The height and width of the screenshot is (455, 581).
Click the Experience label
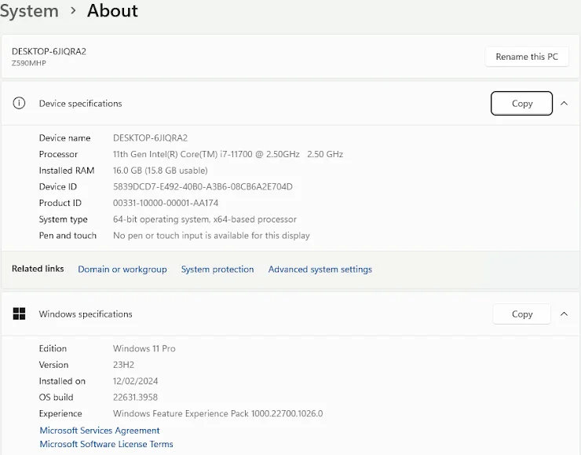tap(60, 414)
